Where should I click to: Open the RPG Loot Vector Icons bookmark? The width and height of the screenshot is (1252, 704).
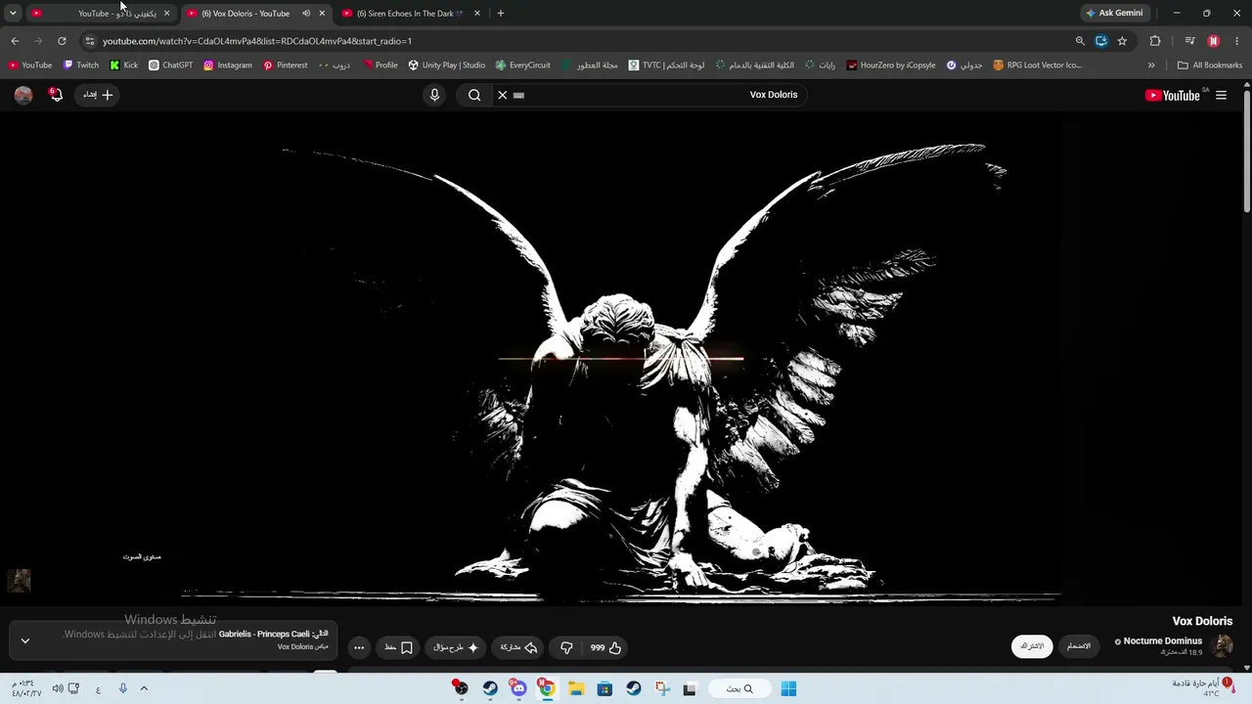pos(1038,66)
